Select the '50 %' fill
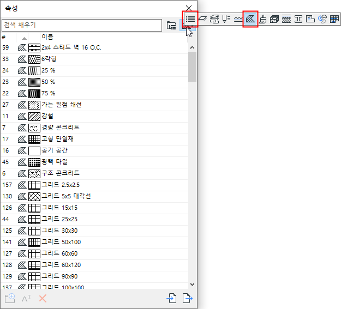 point(94,82)
